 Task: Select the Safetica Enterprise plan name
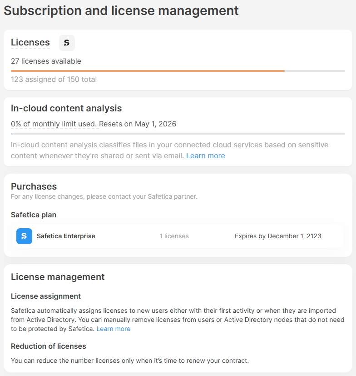pyautogui.click(x=66, y=236)
